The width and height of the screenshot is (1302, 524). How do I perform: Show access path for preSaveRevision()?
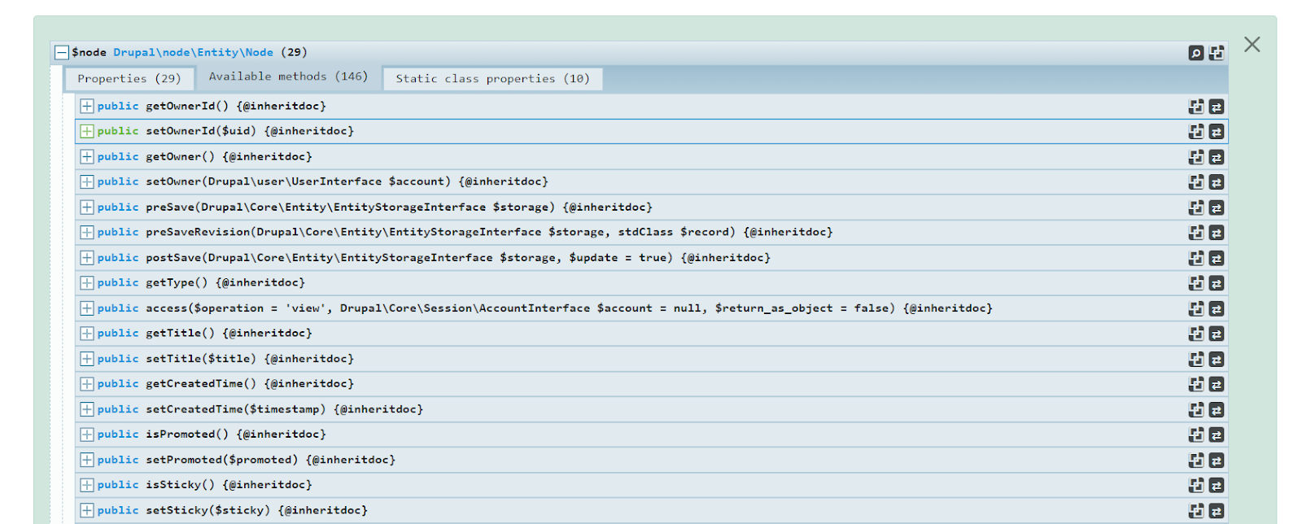[x=1217, y=233]
